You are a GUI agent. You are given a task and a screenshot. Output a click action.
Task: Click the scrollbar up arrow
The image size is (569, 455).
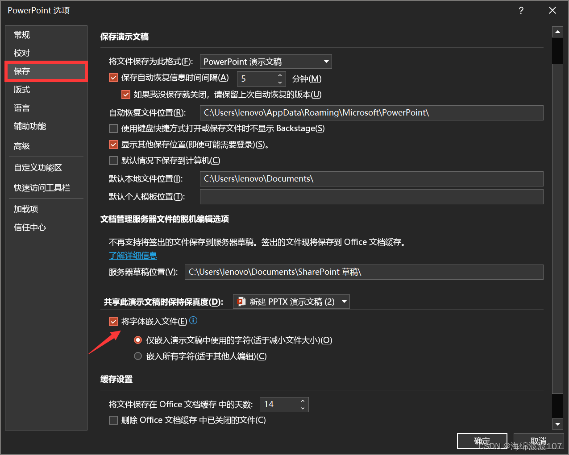point(557,32)
